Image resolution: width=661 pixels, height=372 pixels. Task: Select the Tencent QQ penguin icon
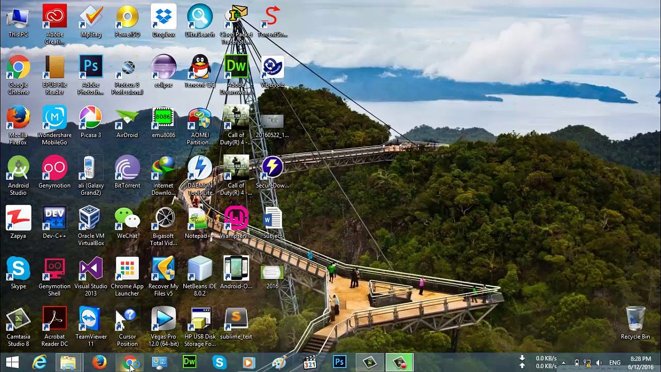pyautogui.click(x=200, y=71)
